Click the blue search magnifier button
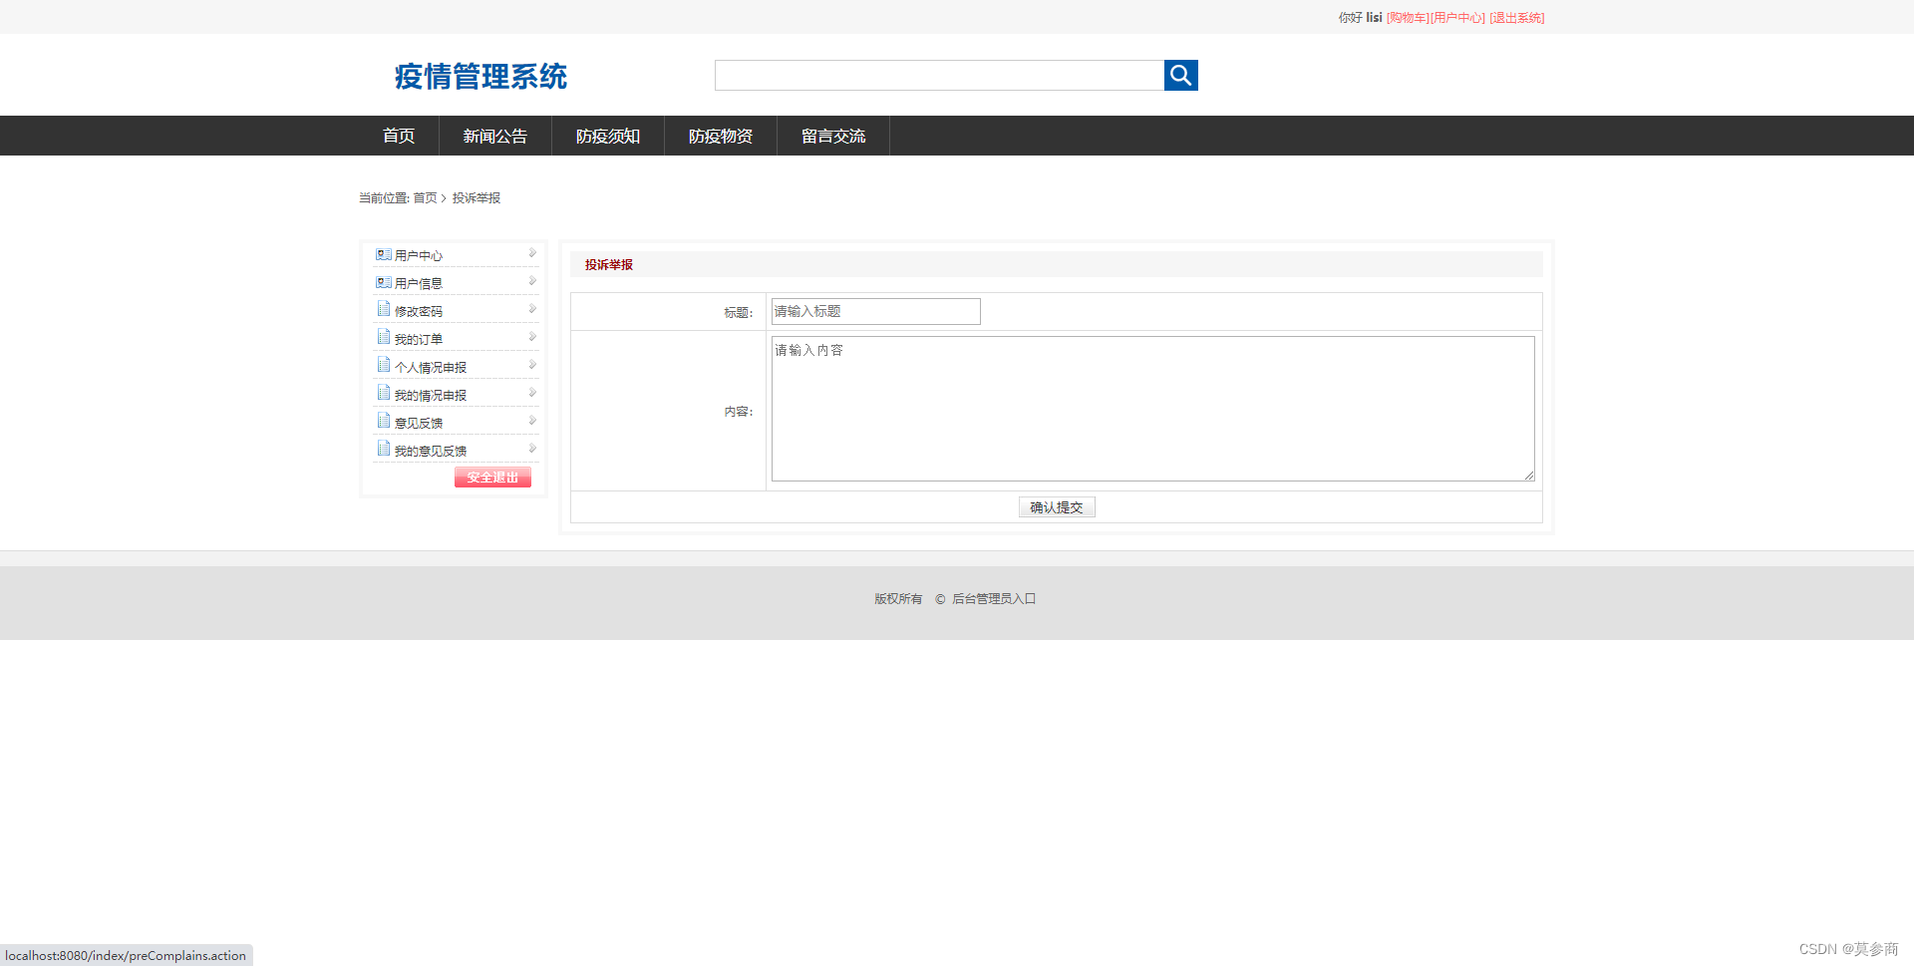Image resolution: width=1914 pixels, height=966 pixels. (x=1180, y=75)
